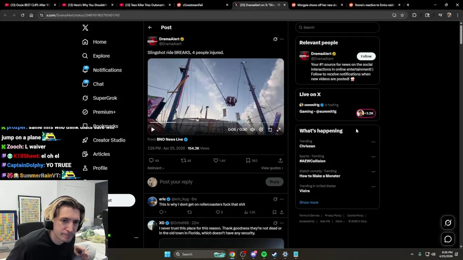Viewport: 463px width, 260px height.
Task: Open Articles in the sidebar
Action: click(96, 154)
